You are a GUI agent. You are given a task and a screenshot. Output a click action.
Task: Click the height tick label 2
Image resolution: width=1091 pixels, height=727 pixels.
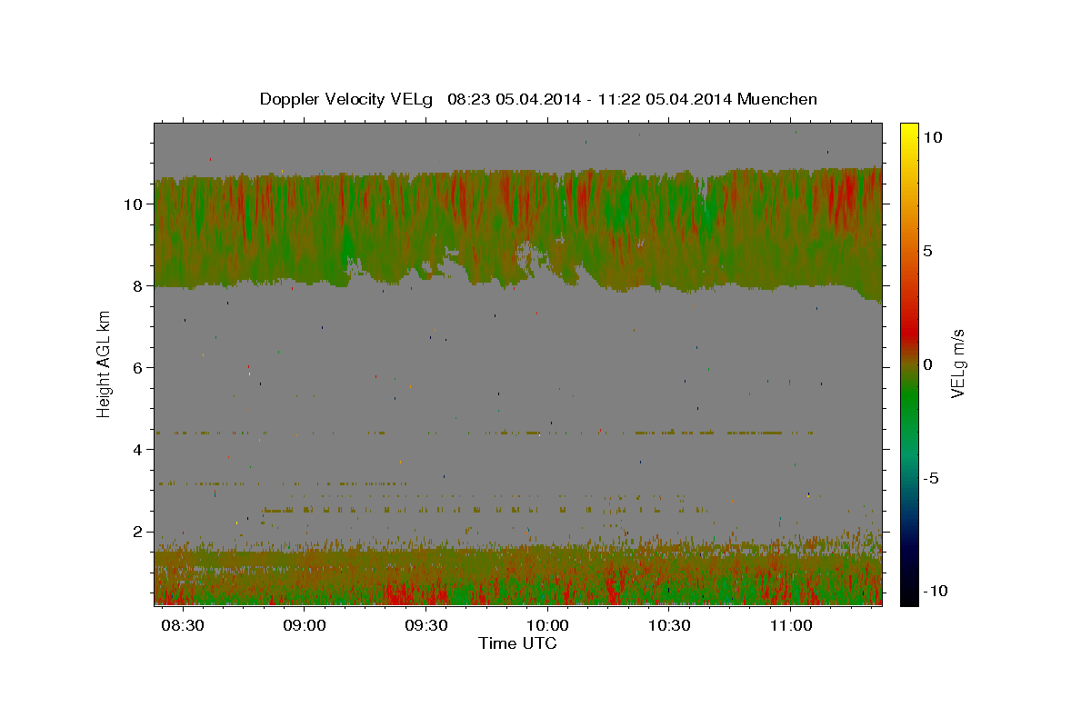pyautogui.click(x=137, y=532)
